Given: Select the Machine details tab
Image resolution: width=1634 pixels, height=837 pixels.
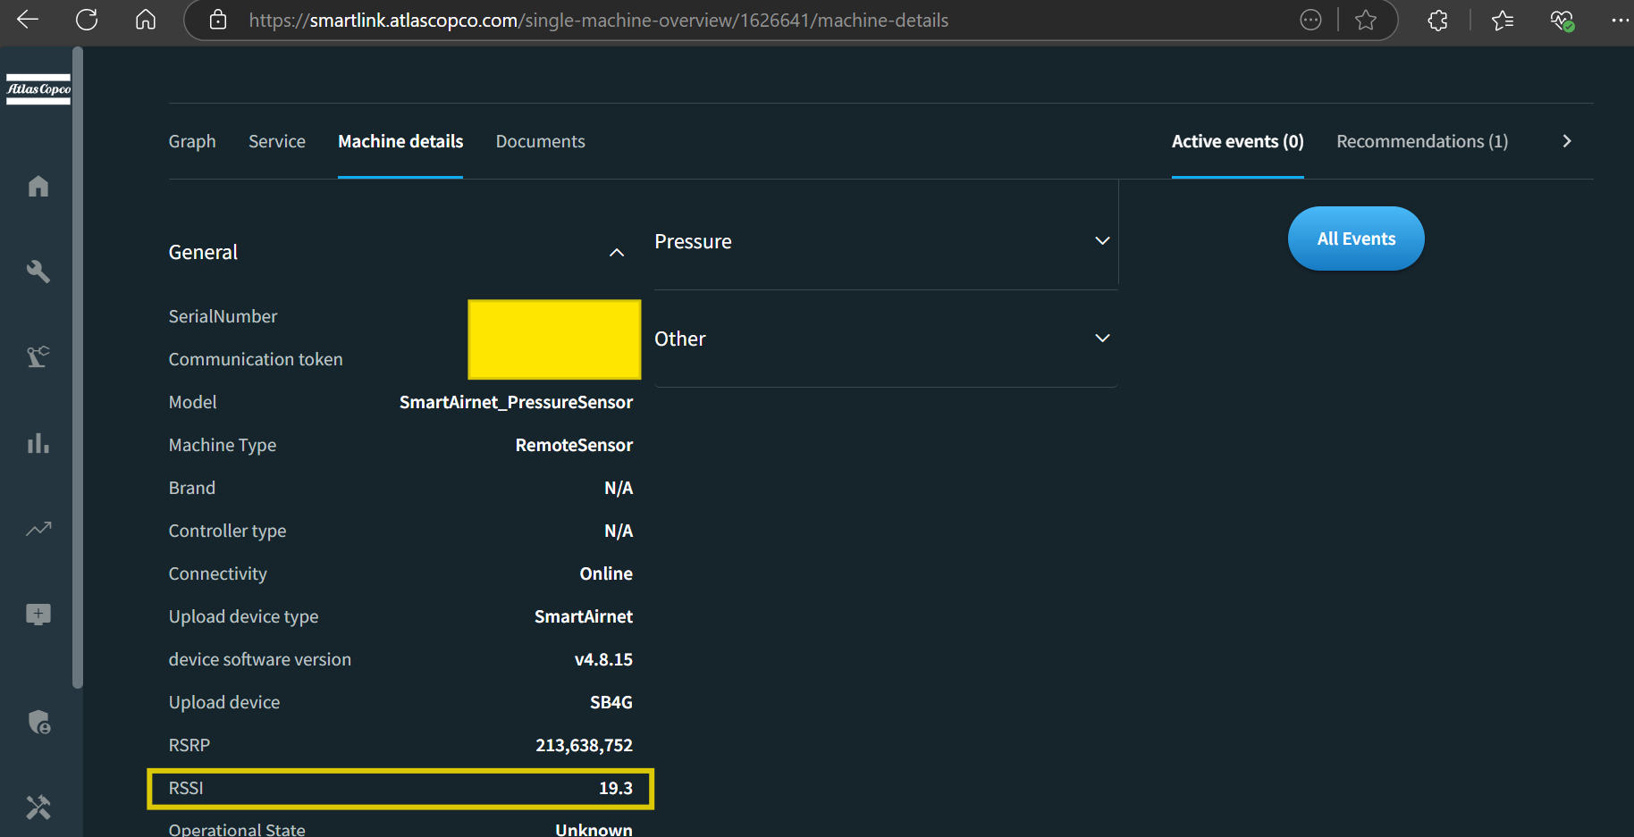Looking at the screenshot, I should click(x=400, y=141).
